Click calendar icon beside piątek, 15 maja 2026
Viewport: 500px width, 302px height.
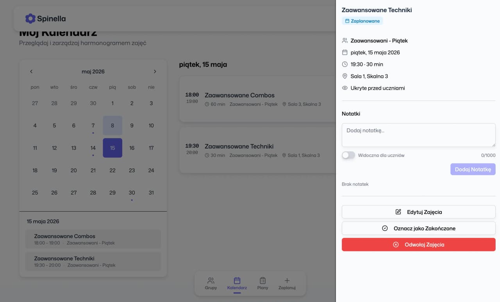point(345,52)
